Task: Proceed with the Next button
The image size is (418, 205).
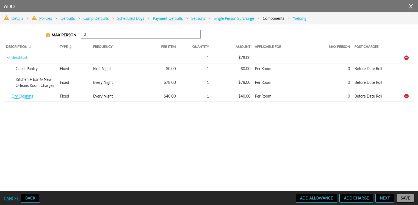Action: (x=384, y=198)
